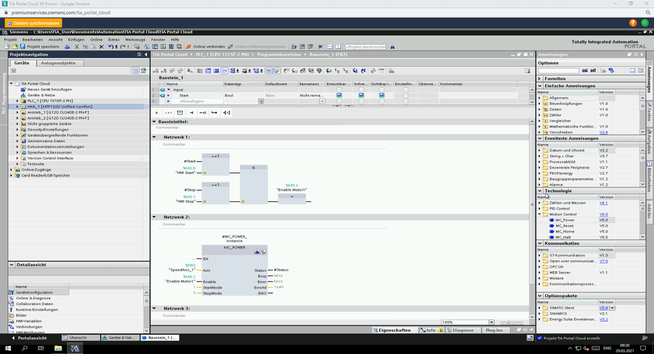This screenshot has width=654, height=354.
Task: Click MC_Power instruction icon in Technologie
Action: pos(552,220)
